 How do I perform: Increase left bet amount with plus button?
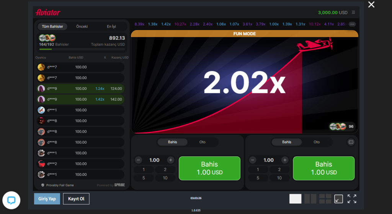coord(171,160)
